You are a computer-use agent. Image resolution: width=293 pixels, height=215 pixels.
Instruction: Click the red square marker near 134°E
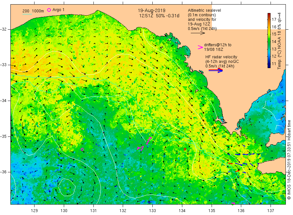click(185, 149)
